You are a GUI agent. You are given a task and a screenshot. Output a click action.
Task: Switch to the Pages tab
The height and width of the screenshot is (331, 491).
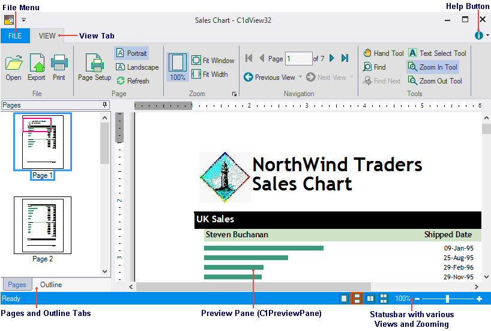pos(17,285)
